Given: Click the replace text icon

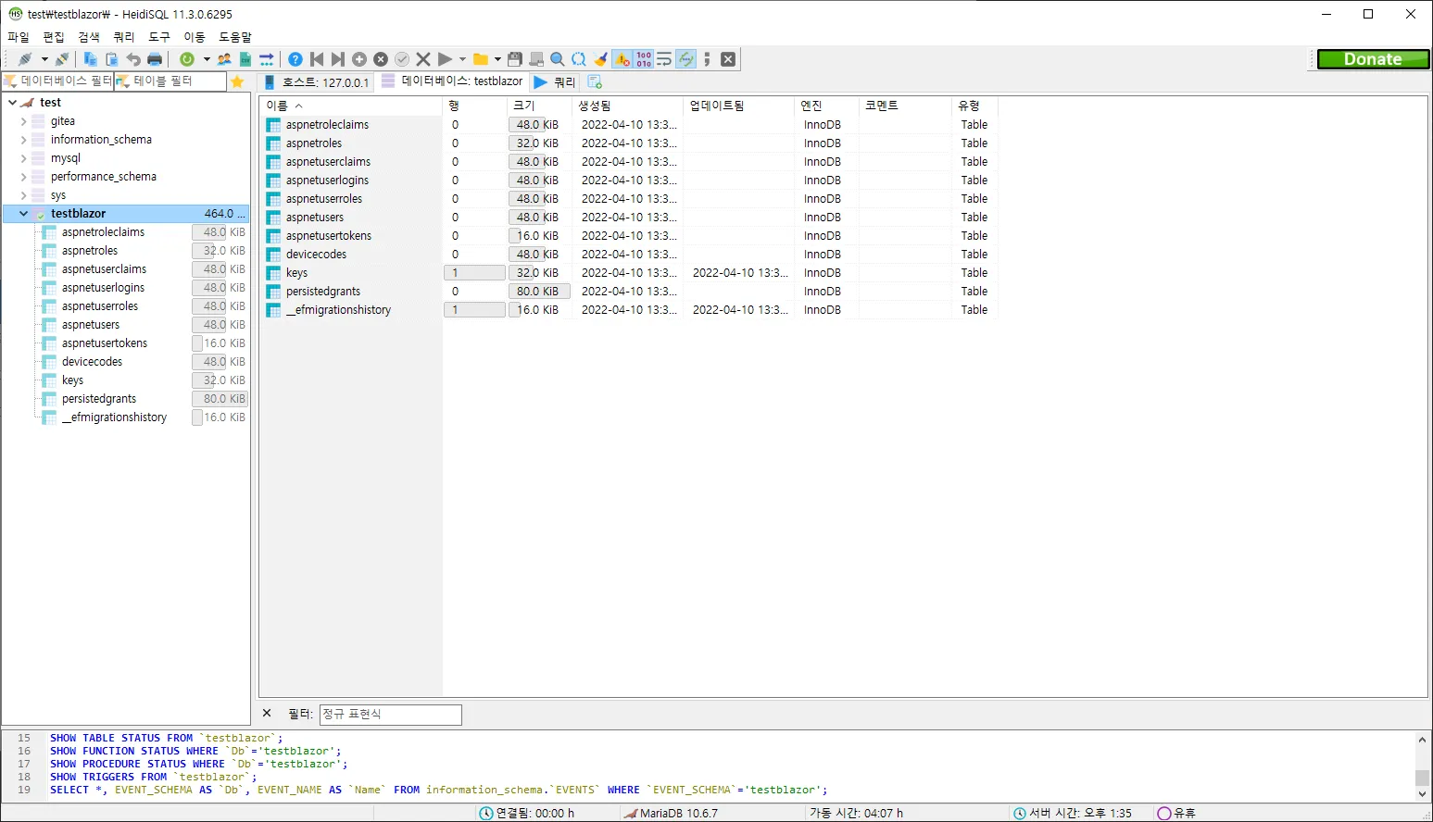Looking at the screenshot, I should [x=579, y=59].
